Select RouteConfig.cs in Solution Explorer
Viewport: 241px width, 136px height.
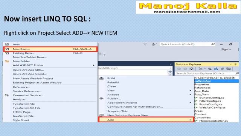click(211, 104)
